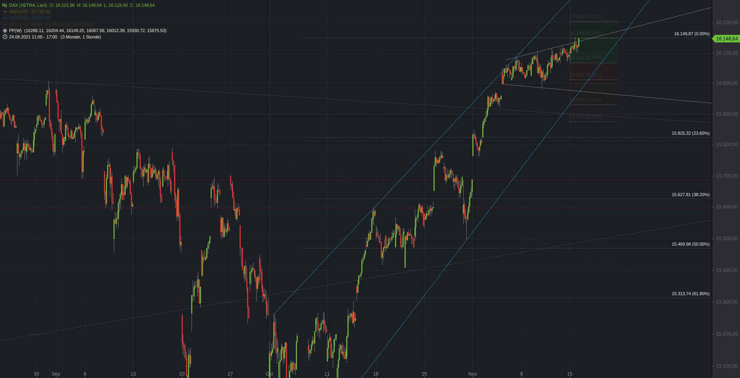This screenshot has width=740, height=378.
Task: Click the date range 24.08.2021 11:00 - 17:00
Action: point(33,37)
